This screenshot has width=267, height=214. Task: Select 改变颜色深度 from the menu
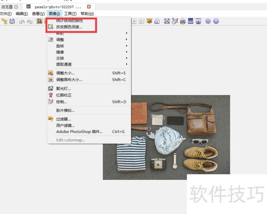68,26
